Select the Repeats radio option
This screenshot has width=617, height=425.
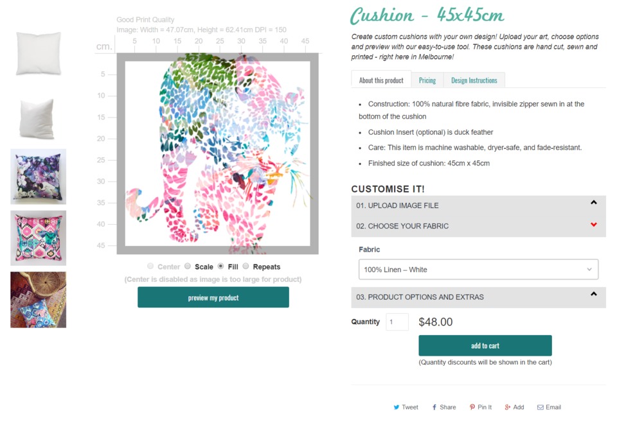[246, 266]
